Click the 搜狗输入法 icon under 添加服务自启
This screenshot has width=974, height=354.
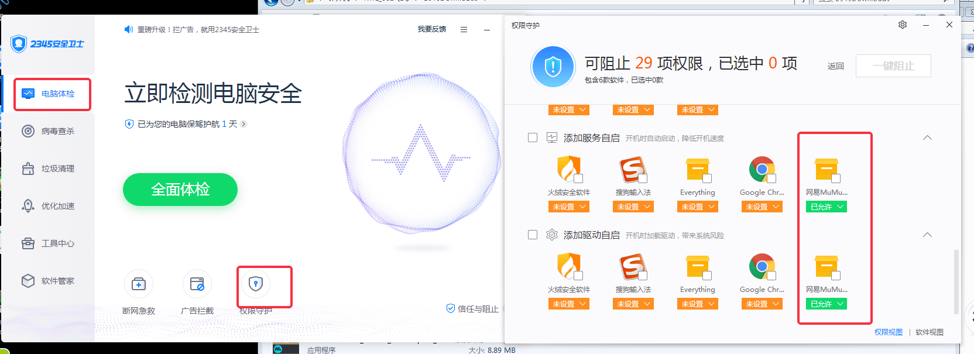click(x=633, y=169)
